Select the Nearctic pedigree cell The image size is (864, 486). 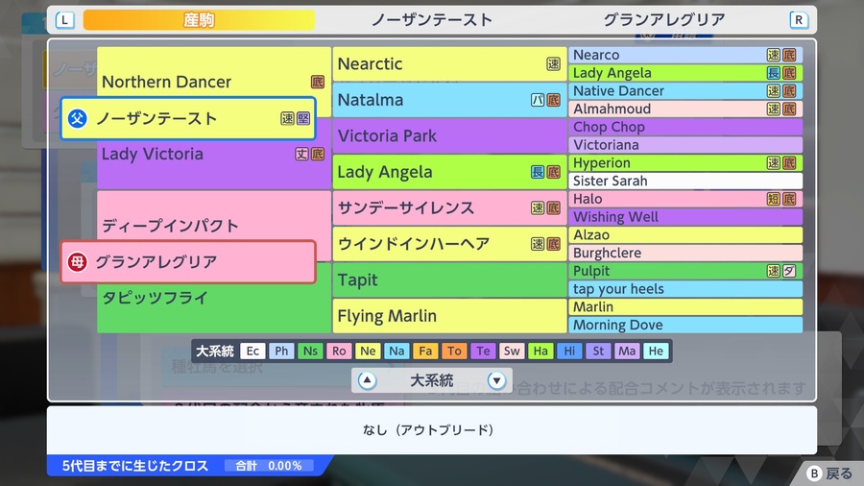point(449,64)
